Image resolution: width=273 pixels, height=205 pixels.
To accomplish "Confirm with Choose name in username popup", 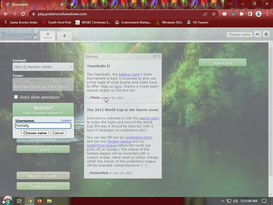I will coord(35,133).
